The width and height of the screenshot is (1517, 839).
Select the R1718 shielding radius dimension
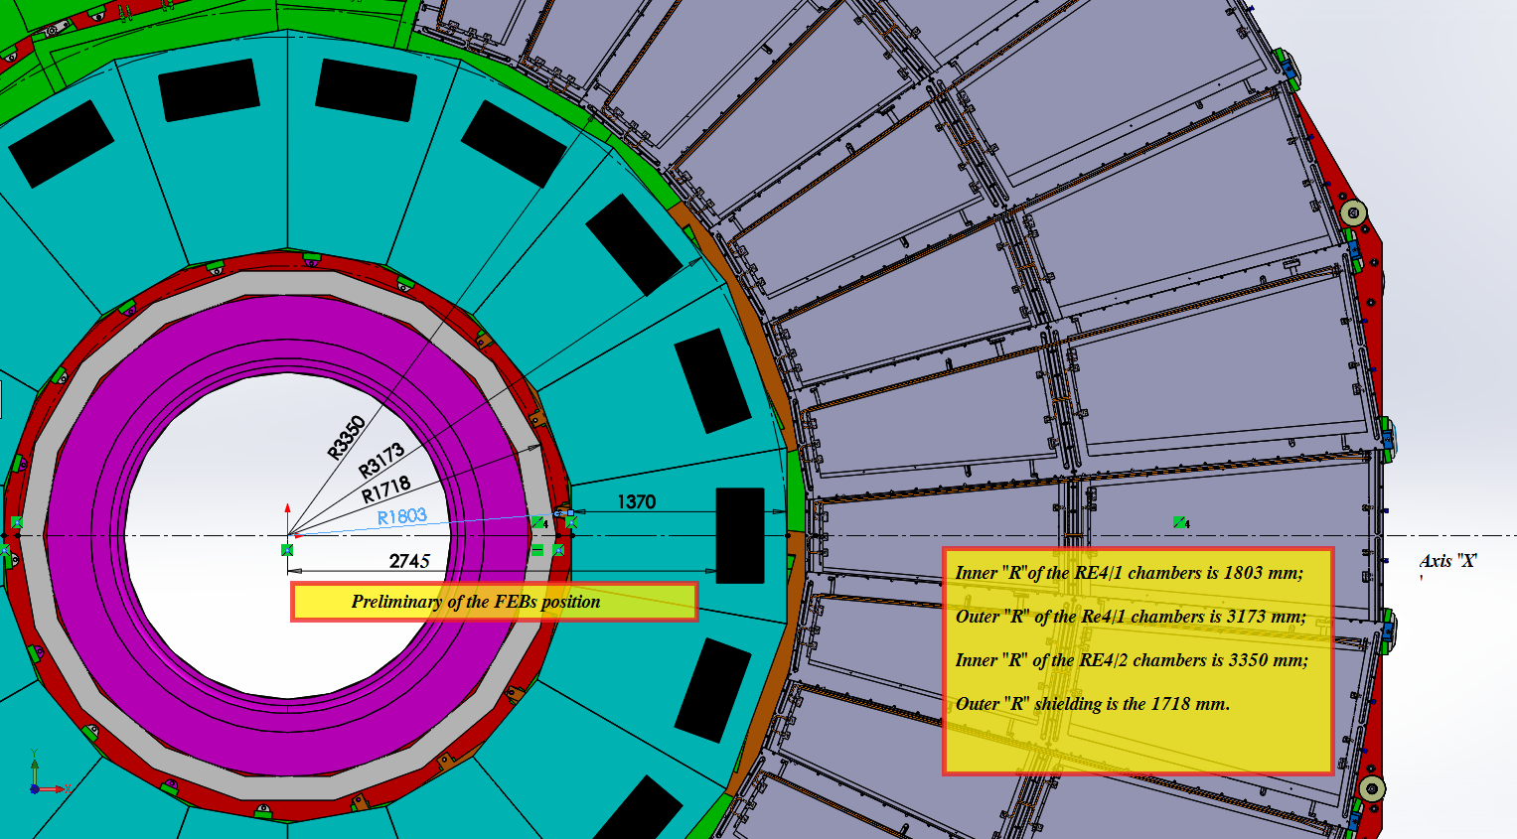(x=385, y=489)
